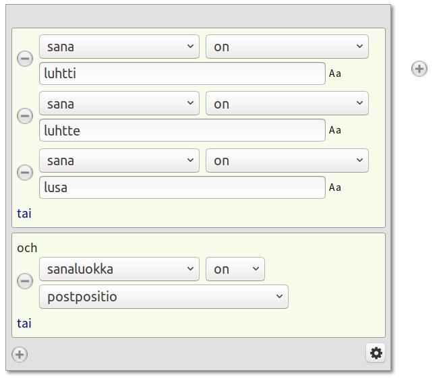Toggle case sensitivity Aa next to lusa

pos(335,187)
